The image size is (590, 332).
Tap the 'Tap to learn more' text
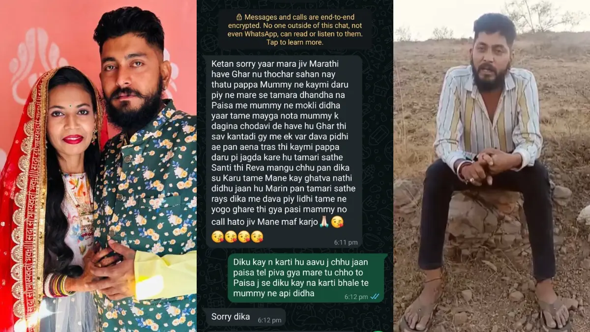295,42
